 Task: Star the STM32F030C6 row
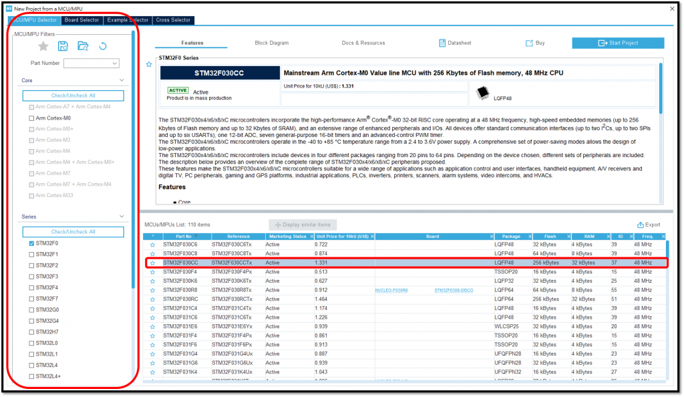(153, 245)
